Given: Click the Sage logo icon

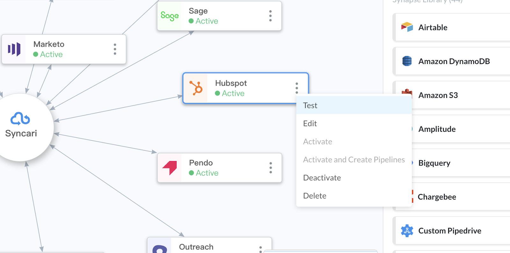Looking at the screenshot, I should click(170, 16).
